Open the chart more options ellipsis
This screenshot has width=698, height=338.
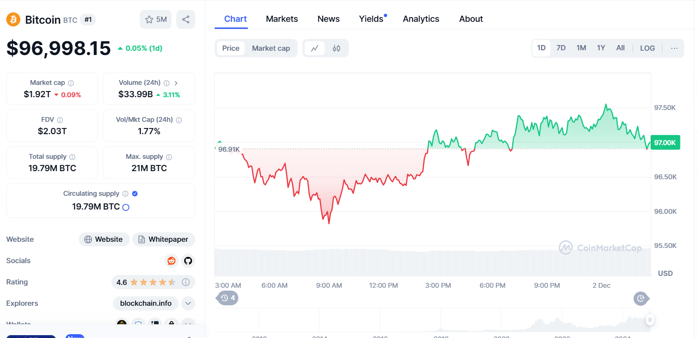[x=674, y=48]
